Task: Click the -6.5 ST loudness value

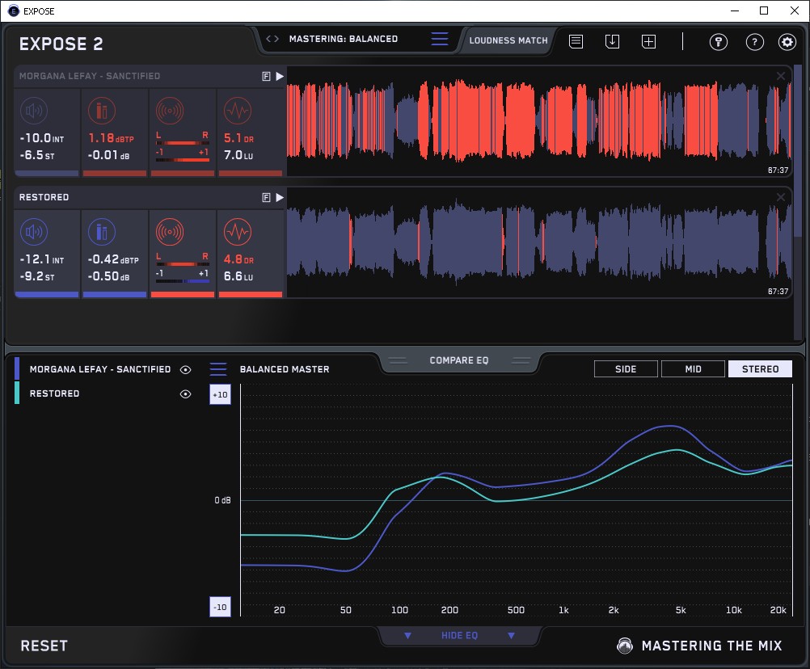Action: pos(37,155)
